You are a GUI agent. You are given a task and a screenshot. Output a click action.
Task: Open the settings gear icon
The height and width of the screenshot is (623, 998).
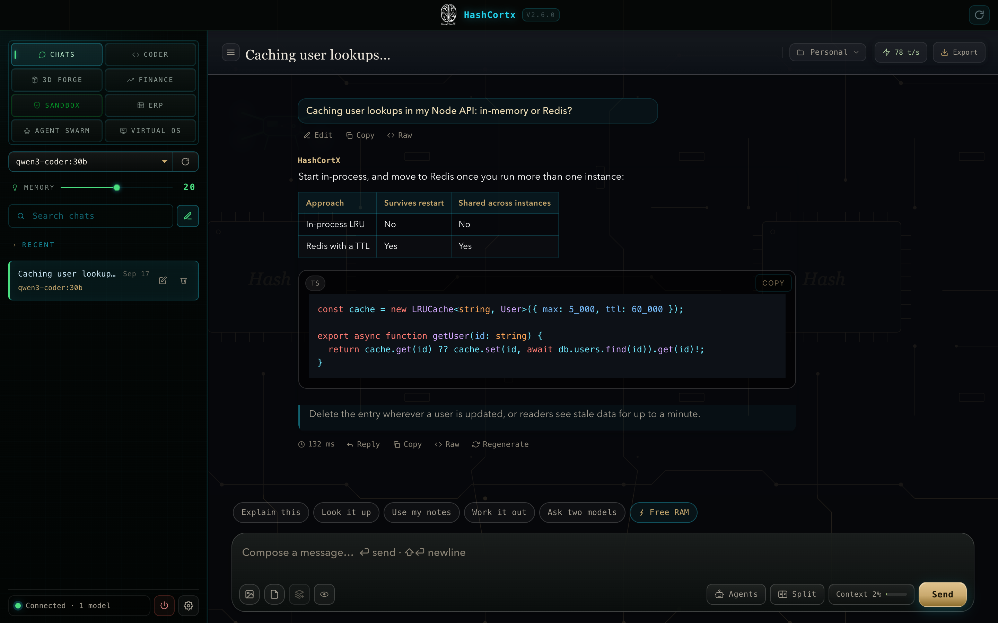pos(189,605)
